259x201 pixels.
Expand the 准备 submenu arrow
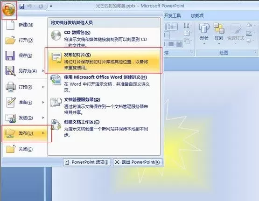[x=43, y=102]
